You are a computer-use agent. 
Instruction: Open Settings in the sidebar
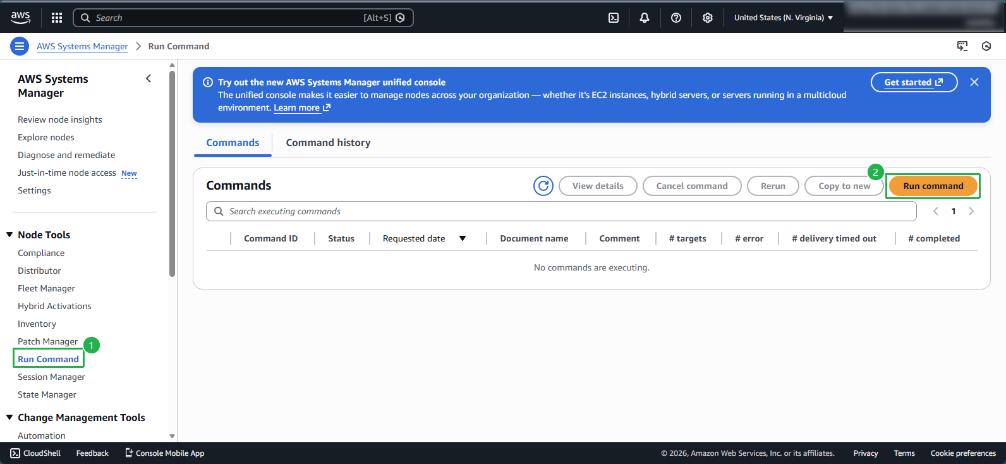tap(34, 190)
